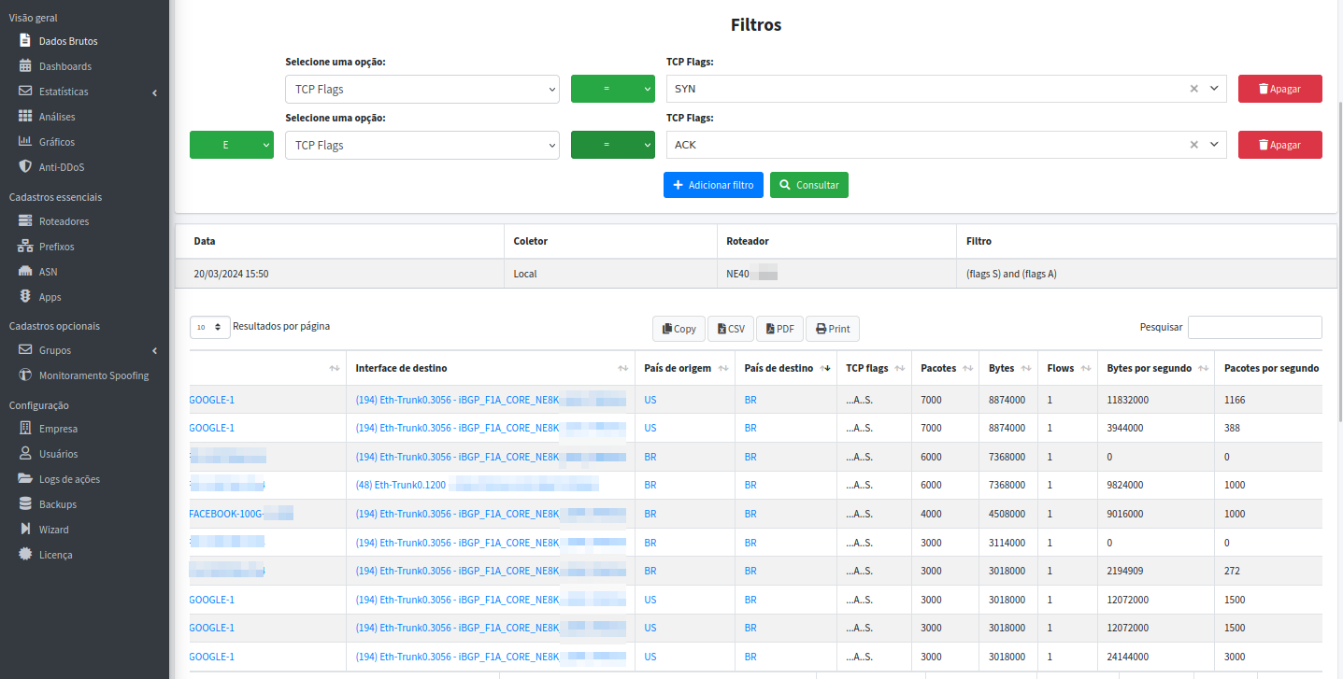Click the Copy export button

679,329
